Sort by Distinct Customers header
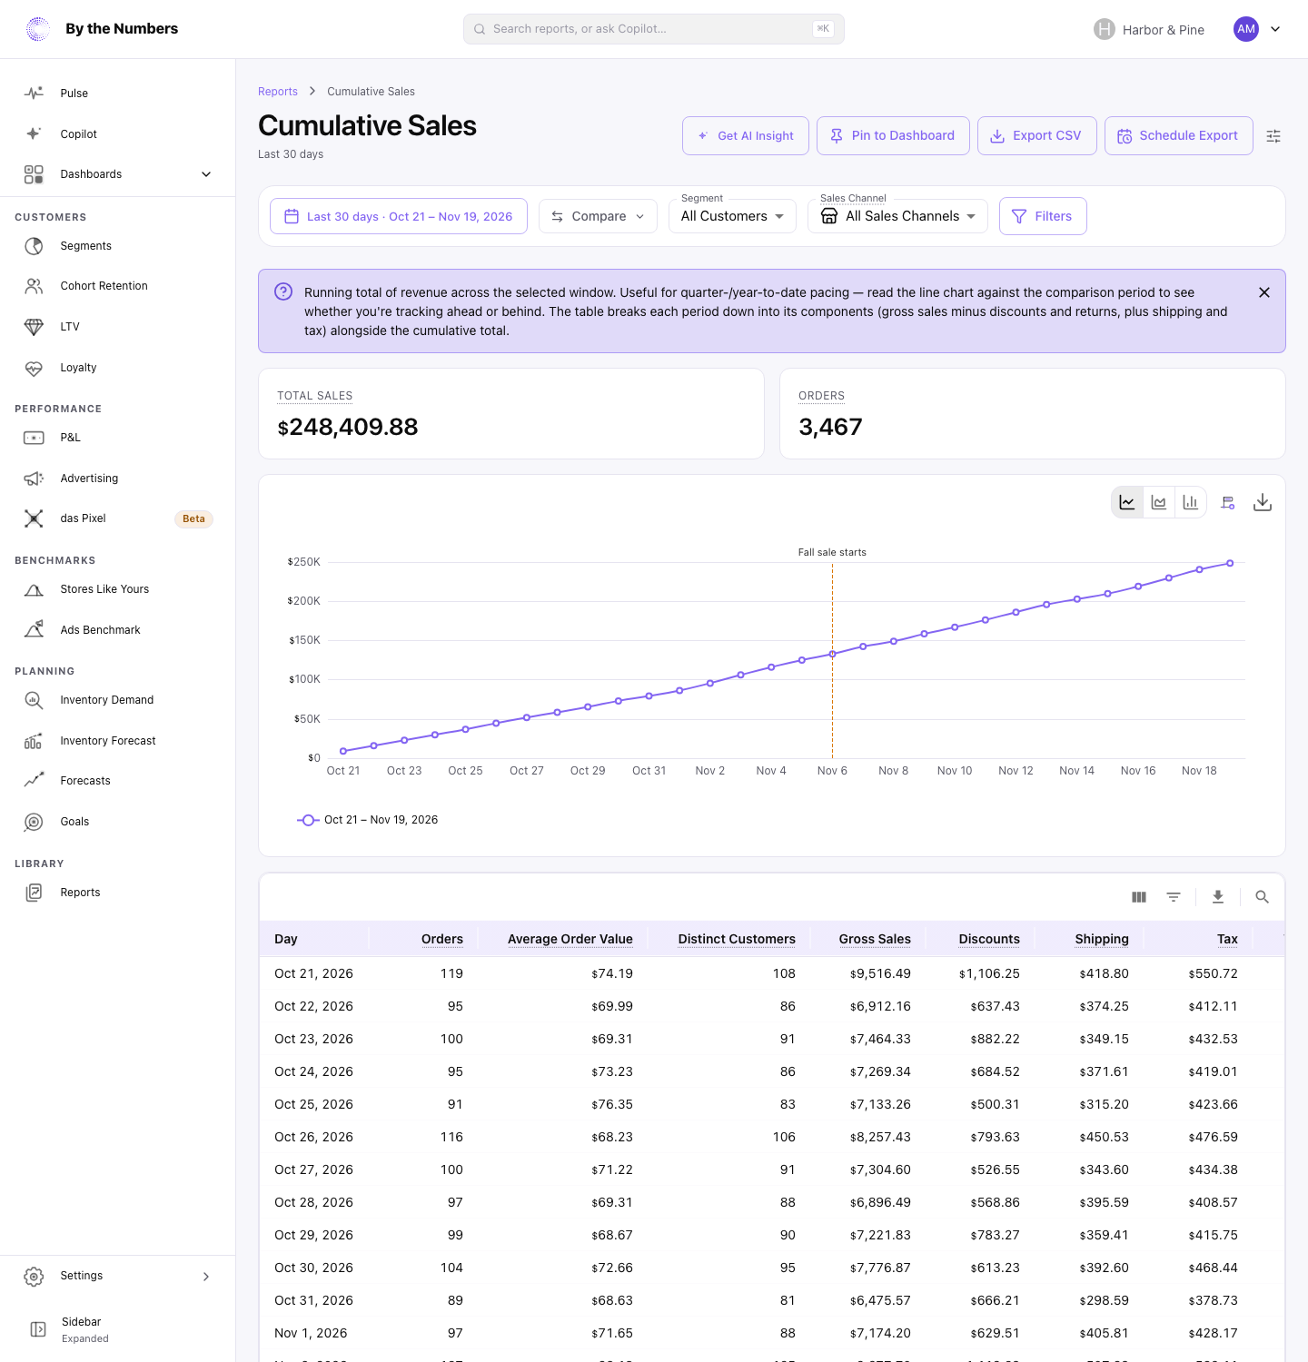1308x1362 pixels. pos(737,939)
